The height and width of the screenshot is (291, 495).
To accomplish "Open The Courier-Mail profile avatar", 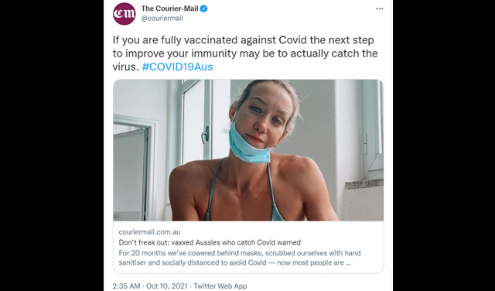I will (x=124, y=14).
